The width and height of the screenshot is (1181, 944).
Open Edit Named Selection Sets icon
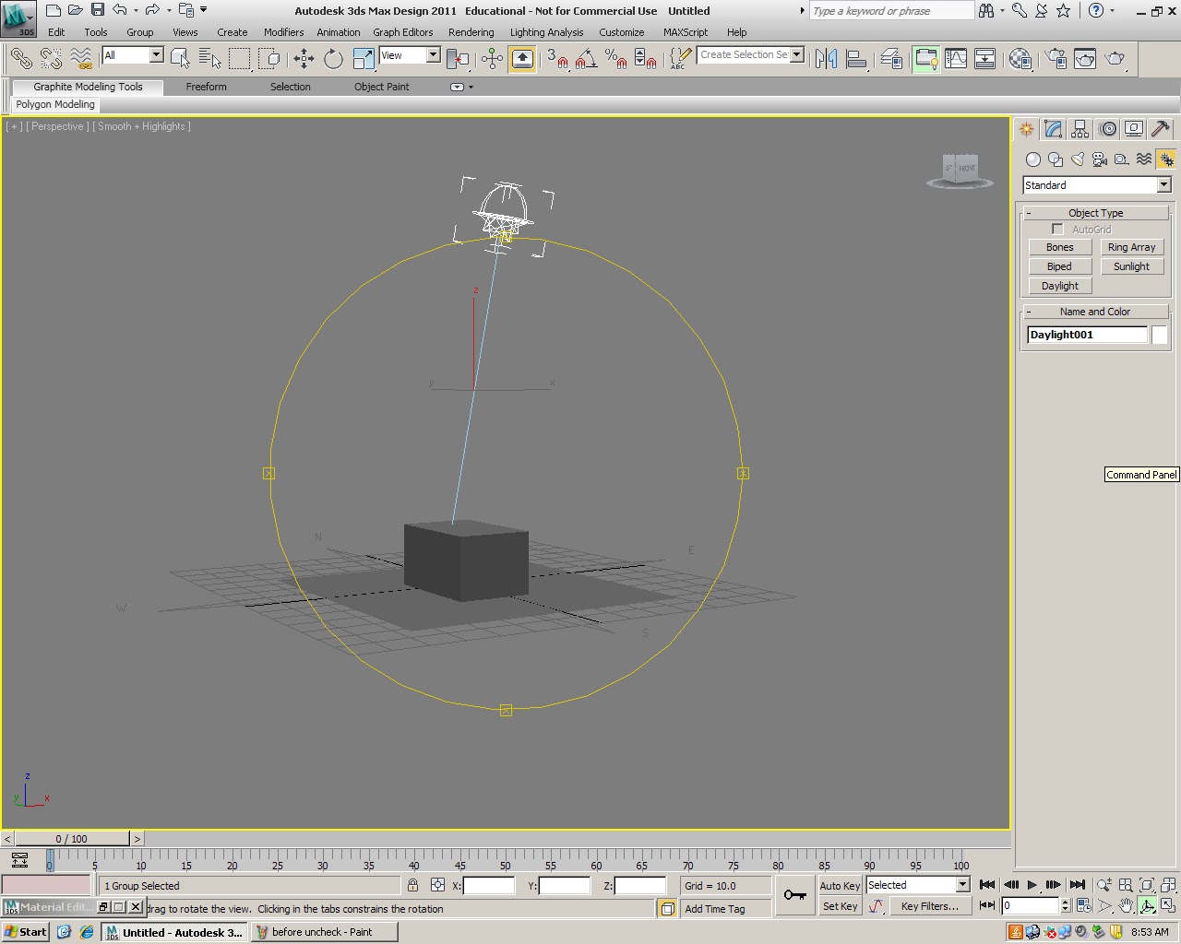(680, 58)
